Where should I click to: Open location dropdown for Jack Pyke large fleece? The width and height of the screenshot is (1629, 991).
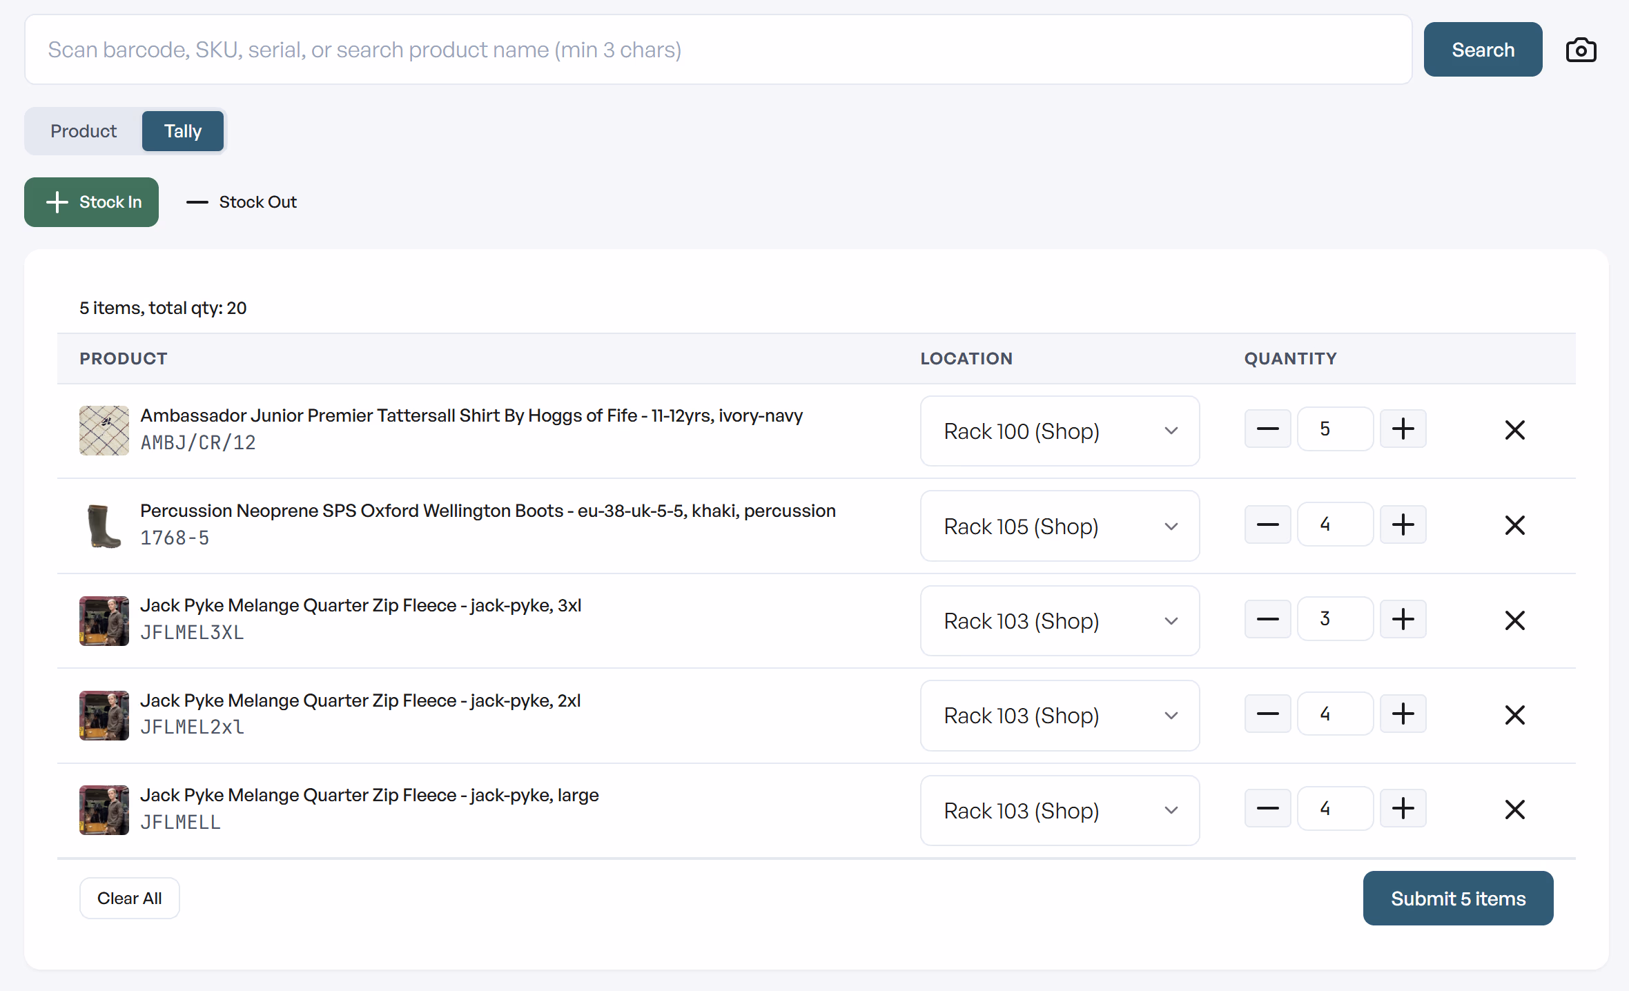pos(1060,811)
